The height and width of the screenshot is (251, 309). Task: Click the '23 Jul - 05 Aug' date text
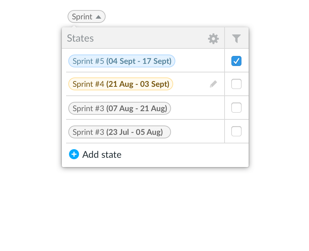[135, 132]
